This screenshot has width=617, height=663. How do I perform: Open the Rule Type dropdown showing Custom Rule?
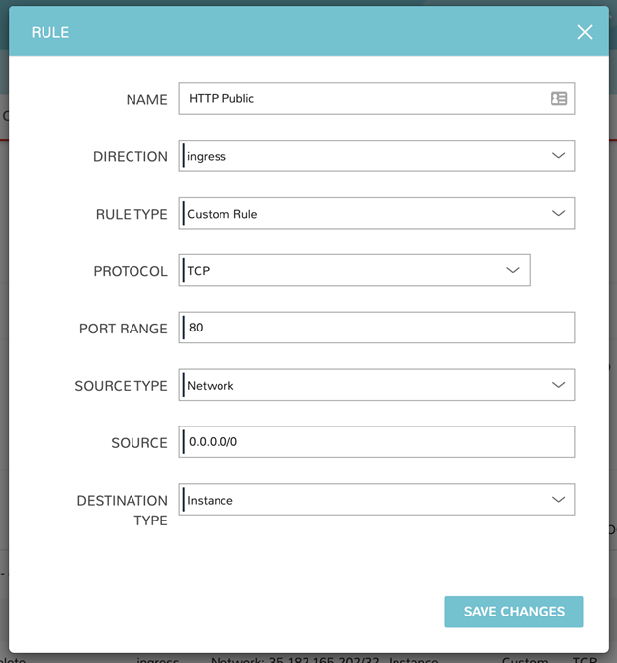(377, 214)
